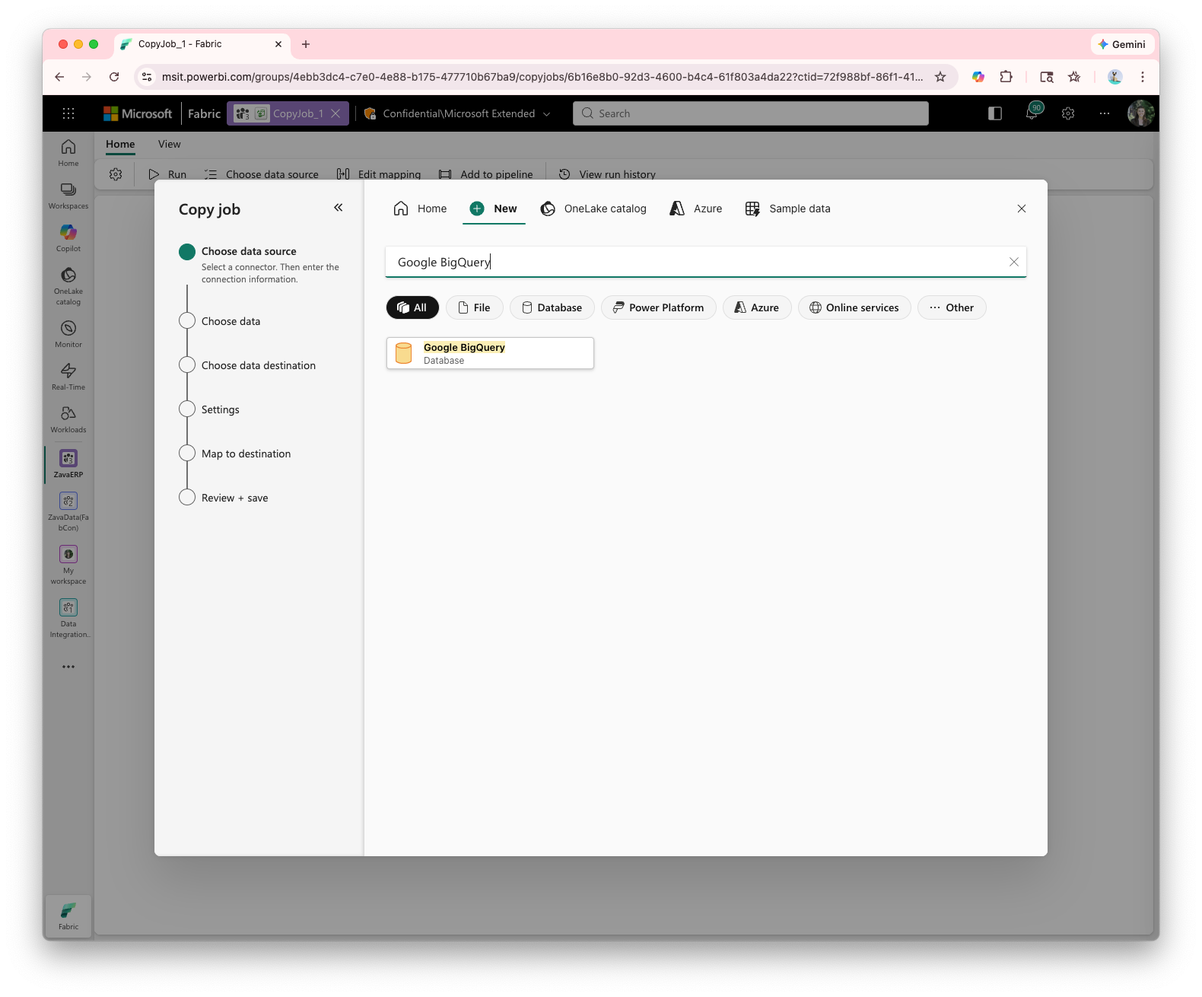
Task: Click the Choose data destination step circle
Action: (187, 365)
